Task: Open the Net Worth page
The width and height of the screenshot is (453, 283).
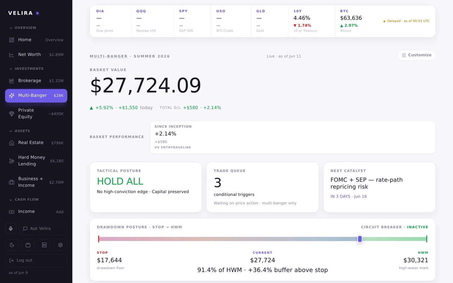Action: pos(36,55)
